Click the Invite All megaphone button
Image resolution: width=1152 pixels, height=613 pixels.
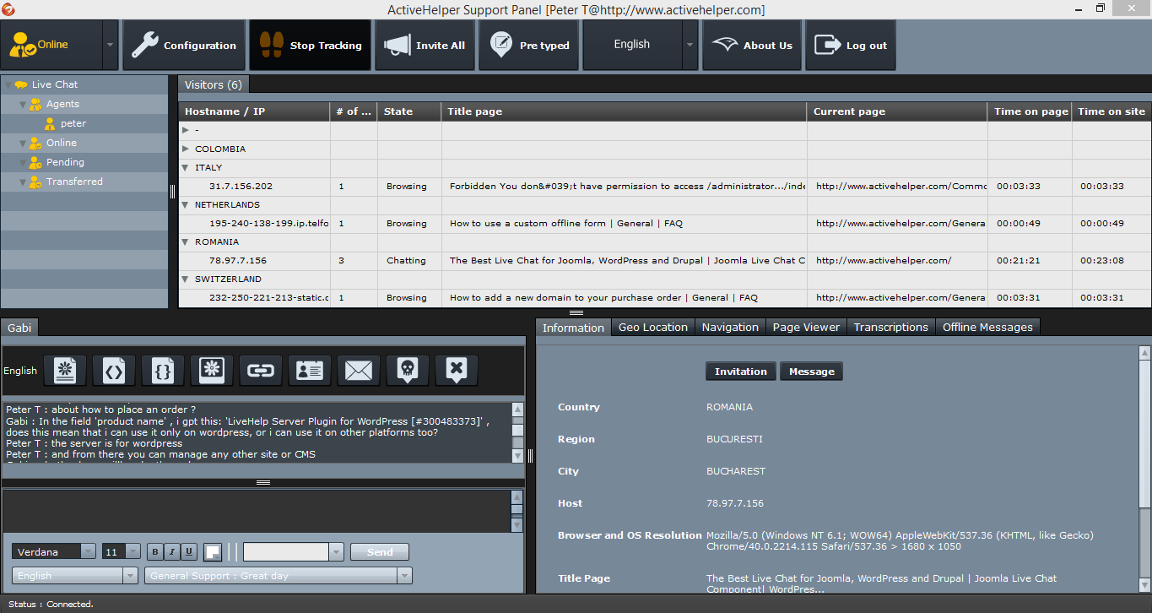point(425,46)
